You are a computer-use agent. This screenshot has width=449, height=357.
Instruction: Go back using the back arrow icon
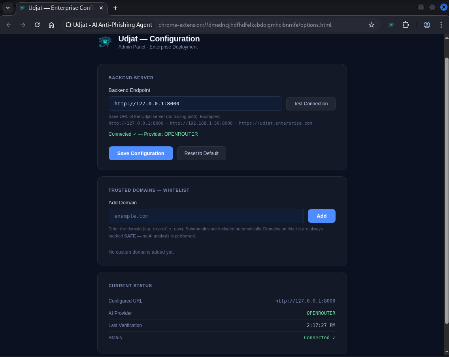point(9,24)
